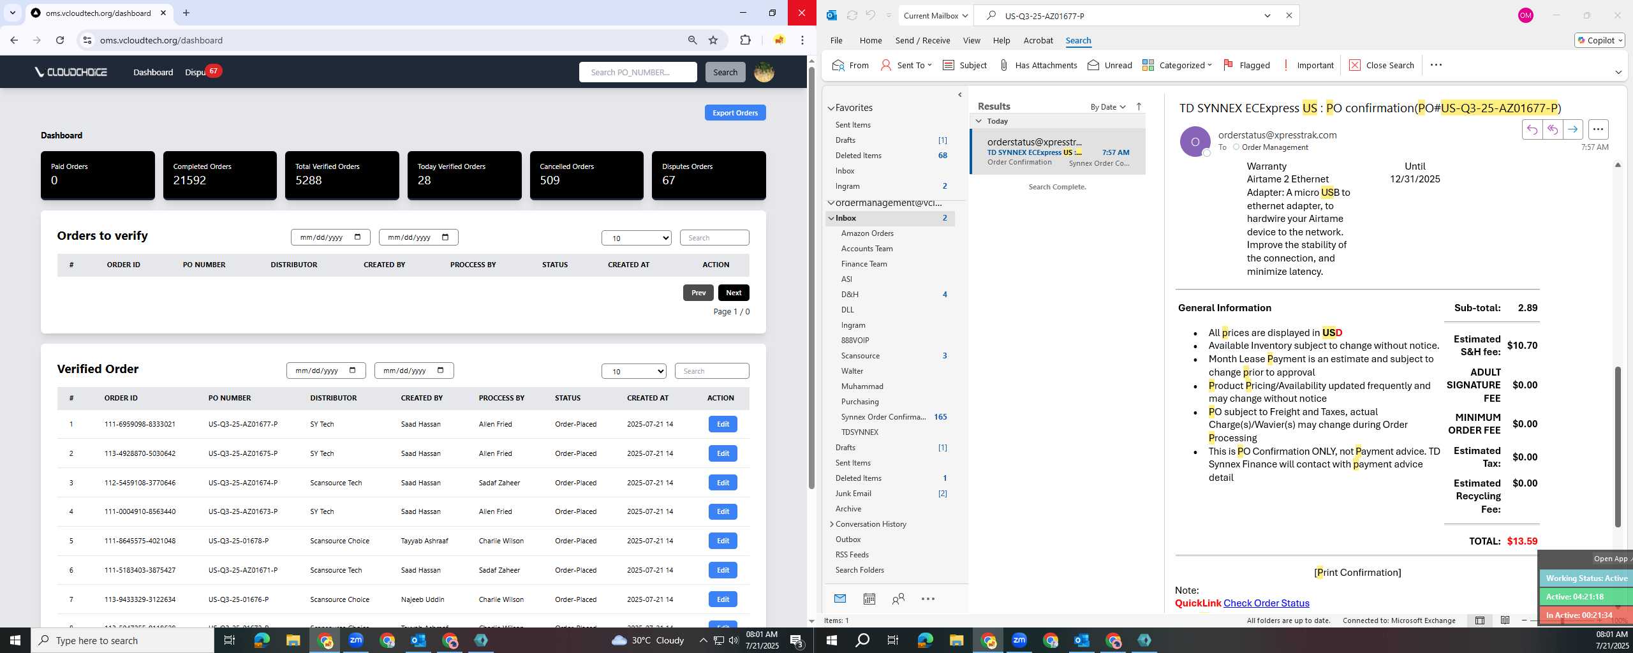Open Current Mailbox scope dropdown
The image size is (1633, 653).
(935, 15)
